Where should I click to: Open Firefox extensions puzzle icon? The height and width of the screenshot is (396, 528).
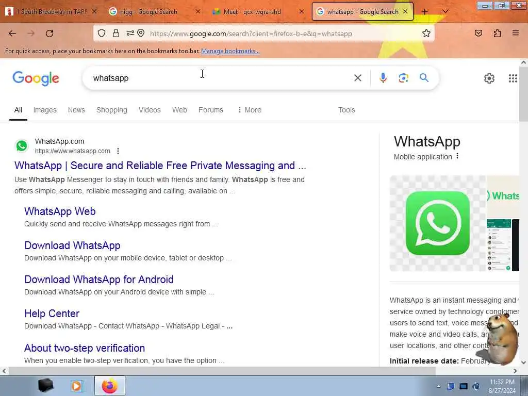[498, 33]
